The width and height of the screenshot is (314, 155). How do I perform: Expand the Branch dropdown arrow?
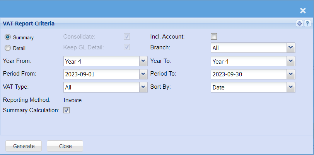pyautogui.click(x=291, y=48)
